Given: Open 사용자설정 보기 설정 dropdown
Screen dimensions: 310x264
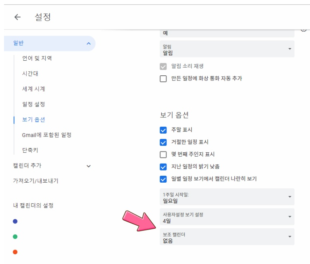Looking at the screenshot, I should click(x=227, y=217).
